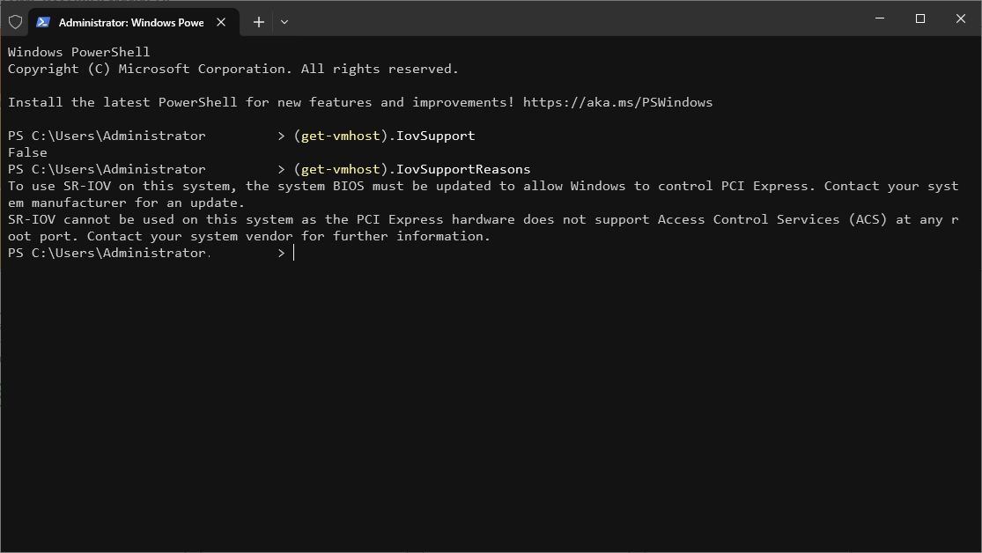Screen dimensions: 982x553
Task: Open a new tab with plus button
Action: (x=259, y=22)
